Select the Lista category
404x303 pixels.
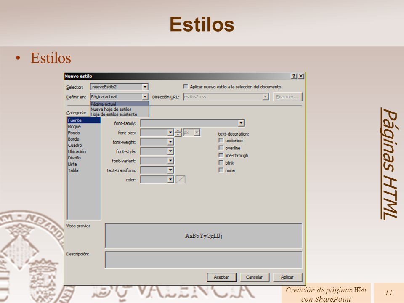[84, 164]
